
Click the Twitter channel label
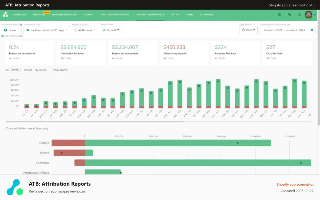pyautogui.click(x=44, y=153)
